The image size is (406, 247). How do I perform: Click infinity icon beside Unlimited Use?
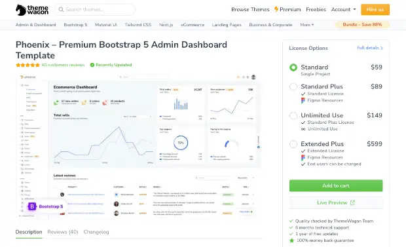303,129
